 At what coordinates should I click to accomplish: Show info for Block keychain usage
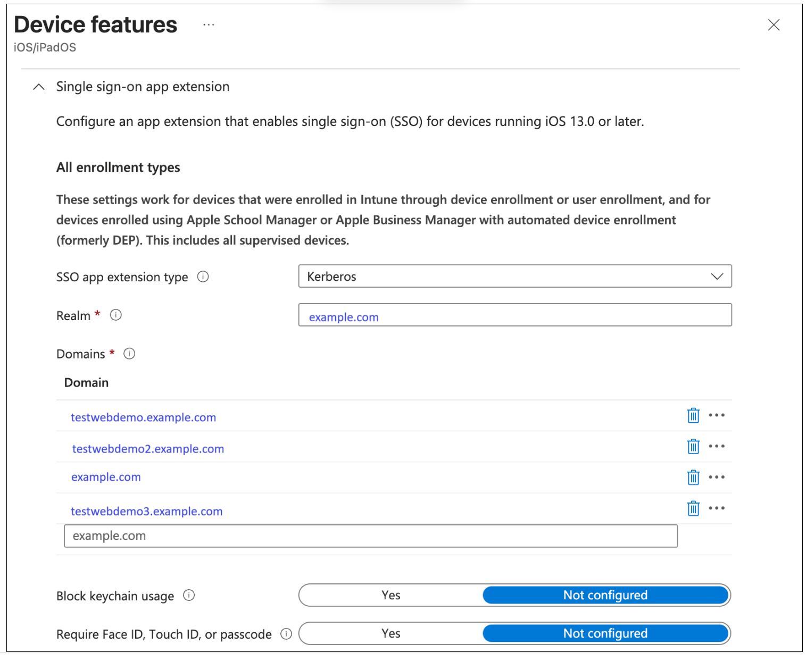tap(189, 595)
